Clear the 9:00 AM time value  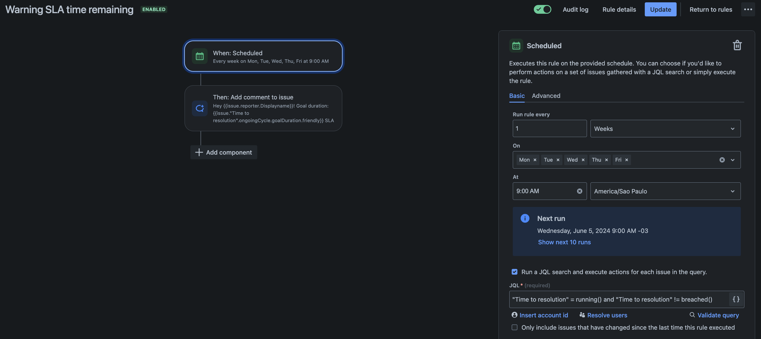[x=579, y=191]
